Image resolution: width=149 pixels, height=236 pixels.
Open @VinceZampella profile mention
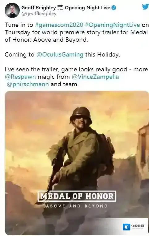point(95,77)
